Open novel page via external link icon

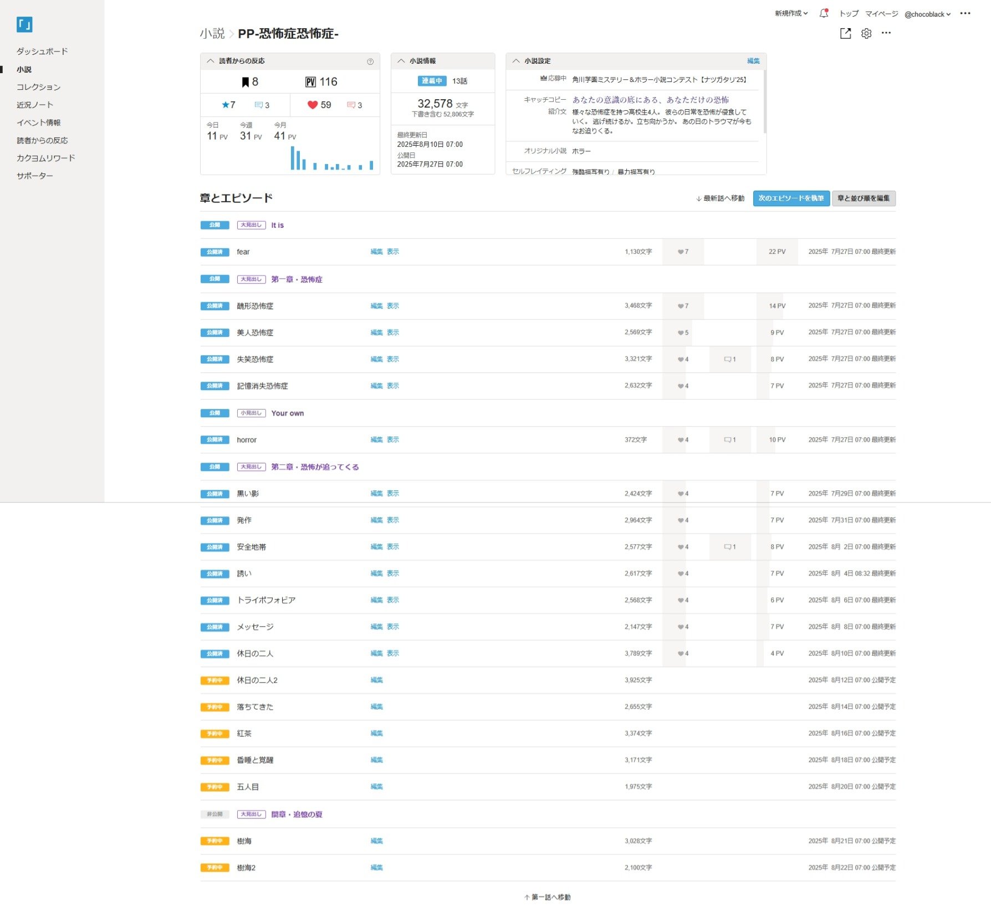845,34
